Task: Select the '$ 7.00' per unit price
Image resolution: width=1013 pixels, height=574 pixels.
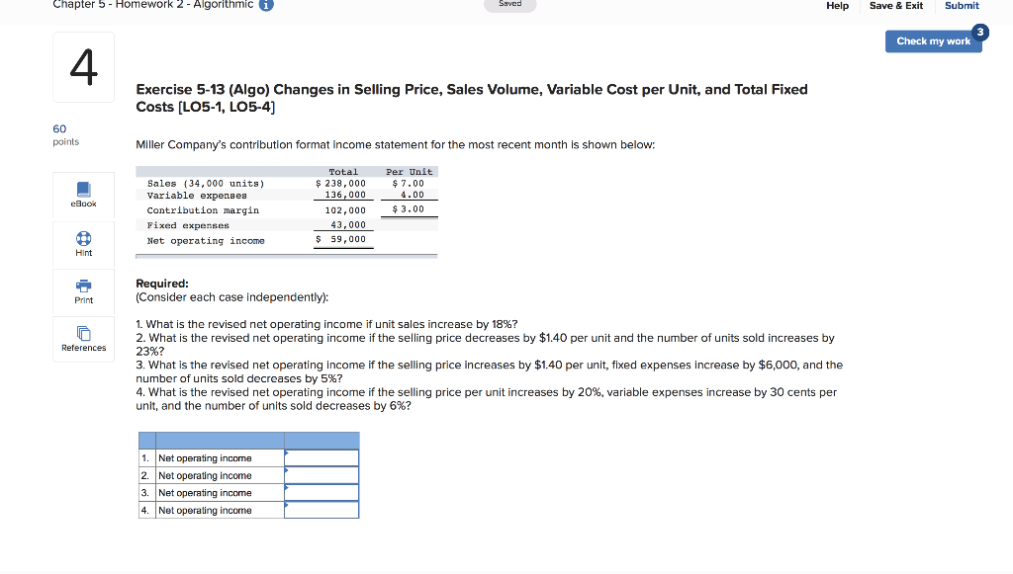Action: (x=409, y=184)
